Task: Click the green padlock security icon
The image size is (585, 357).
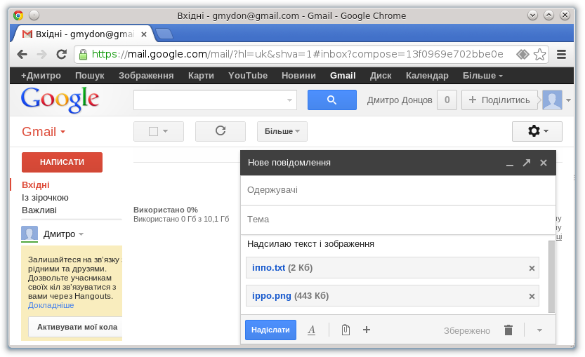Action: tap(84, 55)
